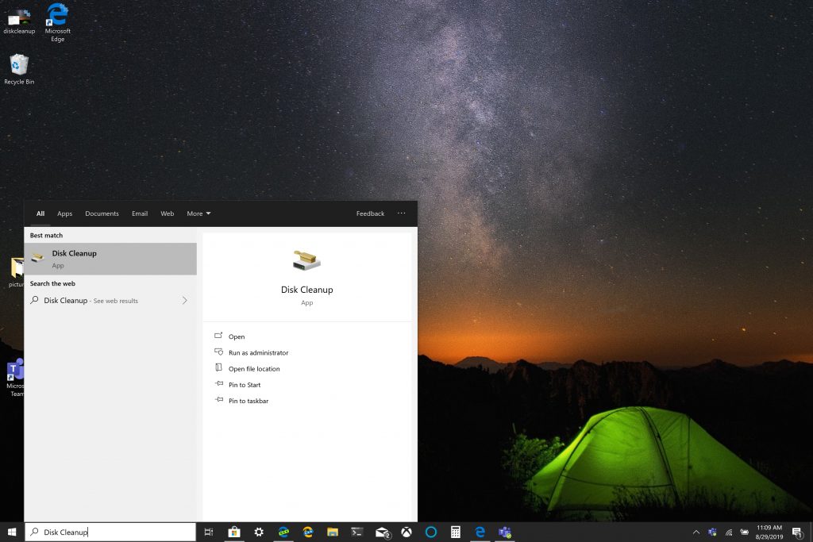Switch to the Documents search tab
The width and height of the screenshot is (813, 542).
coord(102,213)
